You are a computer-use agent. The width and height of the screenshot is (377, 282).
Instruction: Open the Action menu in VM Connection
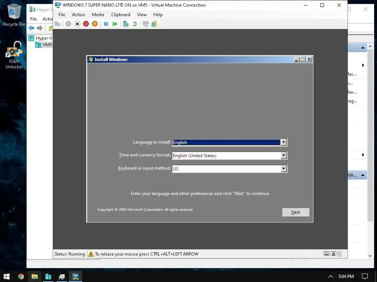tap(78, 15)
